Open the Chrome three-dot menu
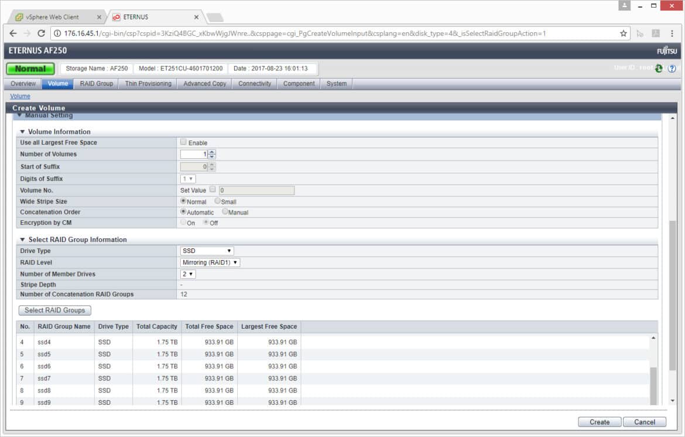The image size is (685, 437). 672,33
